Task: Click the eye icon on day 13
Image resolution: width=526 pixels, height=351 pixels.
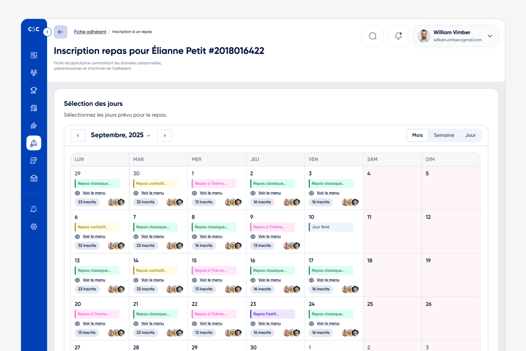Action: 77,280
